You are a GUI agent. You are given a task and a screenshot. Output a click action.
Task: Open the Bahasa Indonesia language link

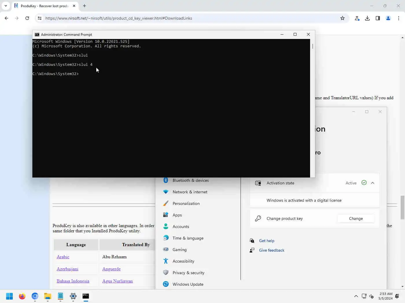click(x=73, y=281)
